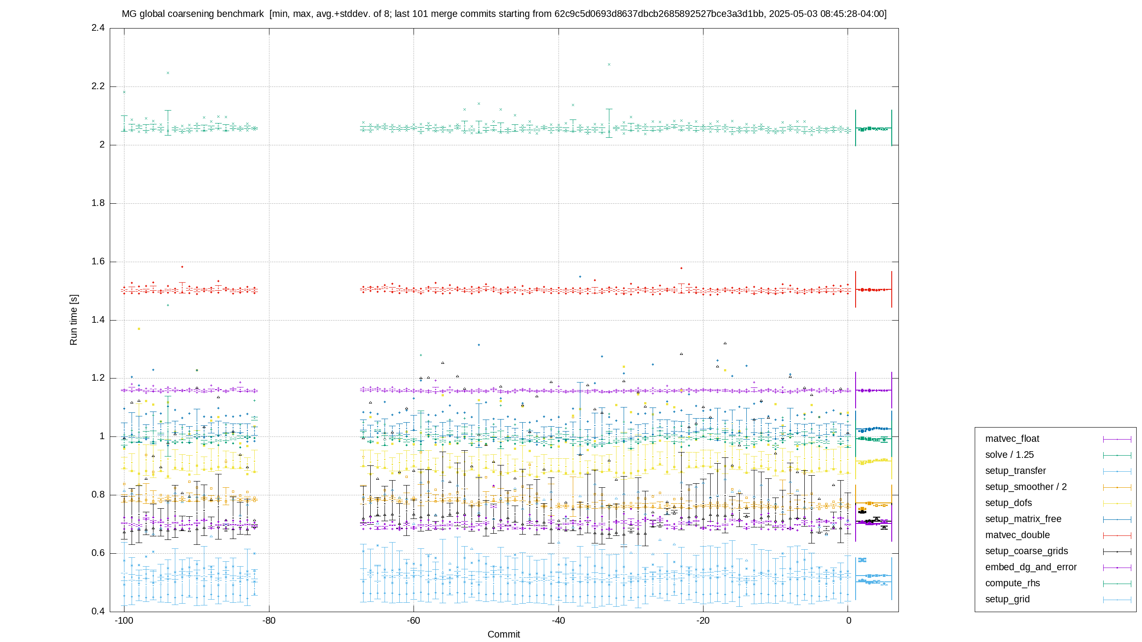This screenshot has width=1142, height=642.
Task: Click the Commit x-axis label
Action: point(504,634)
